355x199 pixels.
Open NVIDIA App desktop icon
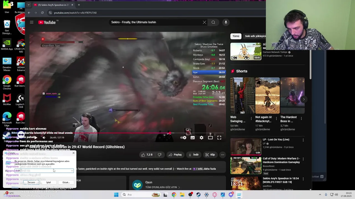tap(7, 45)
